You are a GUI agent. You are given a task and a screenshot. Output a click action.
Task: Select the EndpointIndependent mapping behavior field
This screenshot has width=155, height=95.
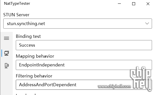[84, 65]
